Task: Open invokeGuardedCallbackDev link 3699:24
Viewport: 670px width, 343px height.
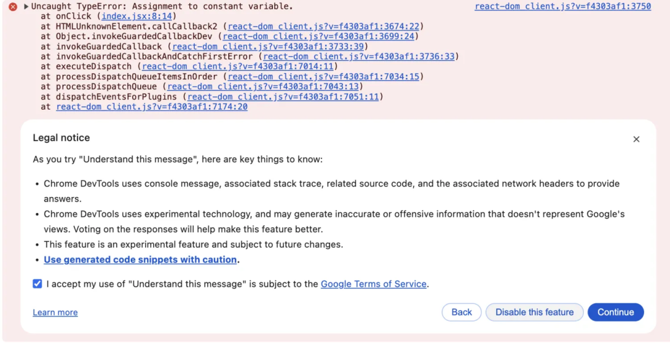Action: [318, 37]
